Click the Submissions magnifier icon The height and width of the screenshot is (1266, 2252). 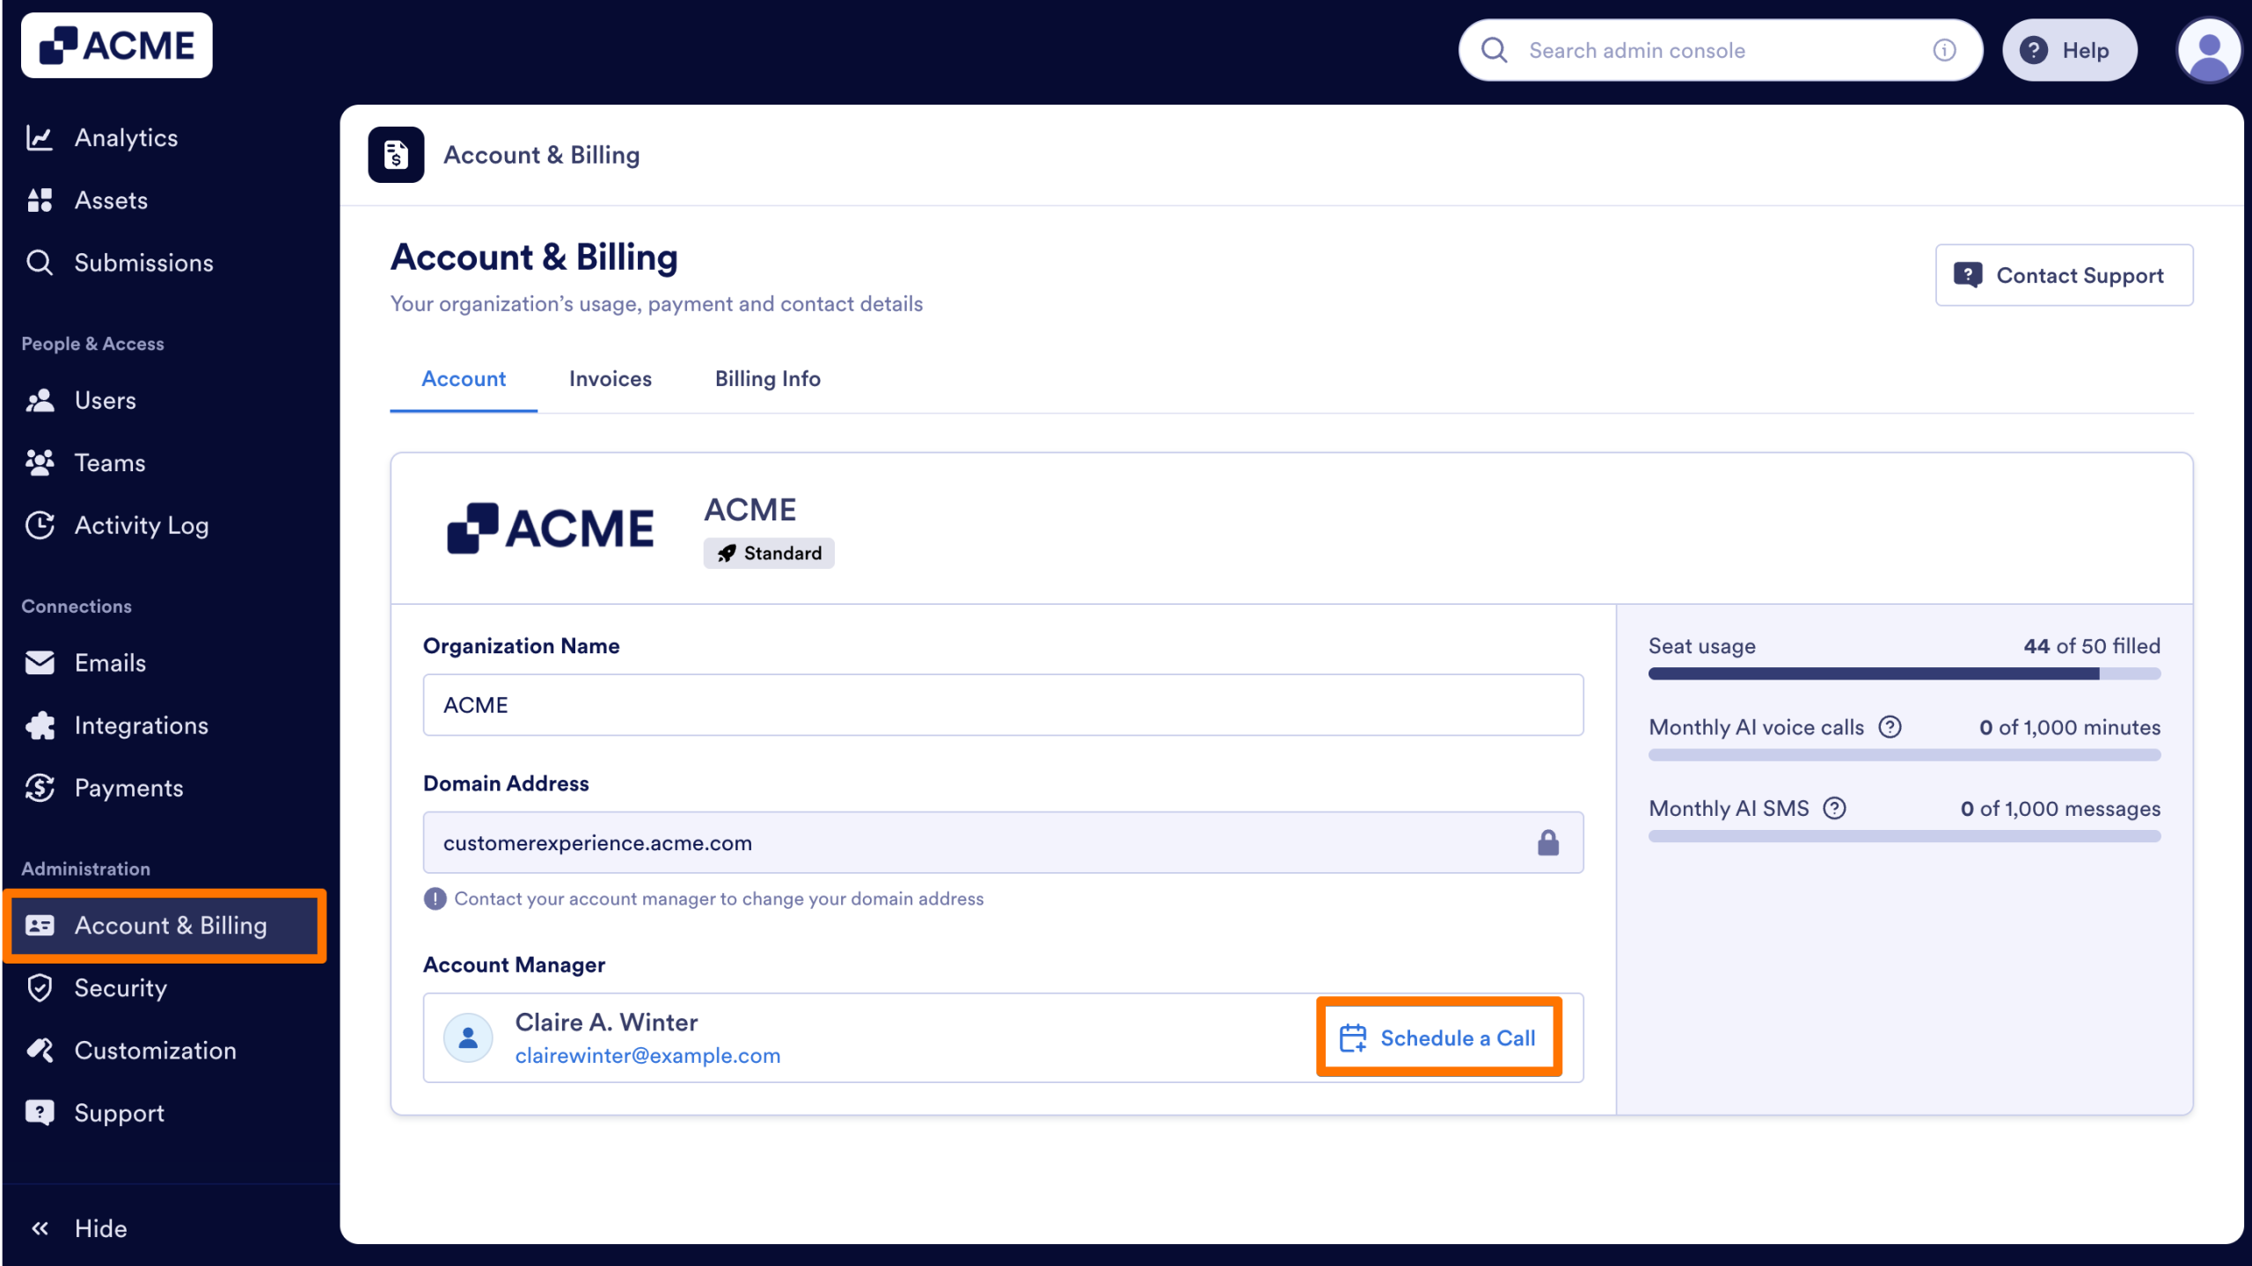tap(40, 263)
